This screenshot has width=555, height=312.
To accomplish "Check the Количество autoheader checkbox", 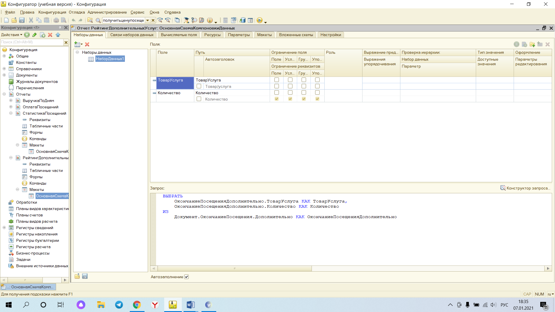I will [199, 99].
